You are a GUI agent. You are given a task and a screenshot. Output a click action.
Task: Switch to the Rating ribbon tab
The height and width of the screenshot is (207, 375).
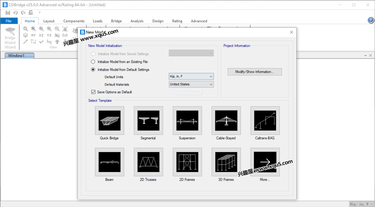tap(177, 21)
